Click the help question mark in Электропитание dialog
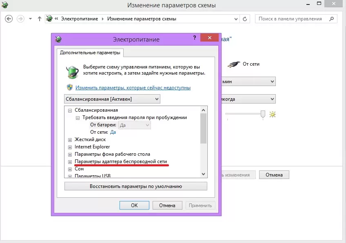This screenshot has width=346, height=243. pos(195,39)
